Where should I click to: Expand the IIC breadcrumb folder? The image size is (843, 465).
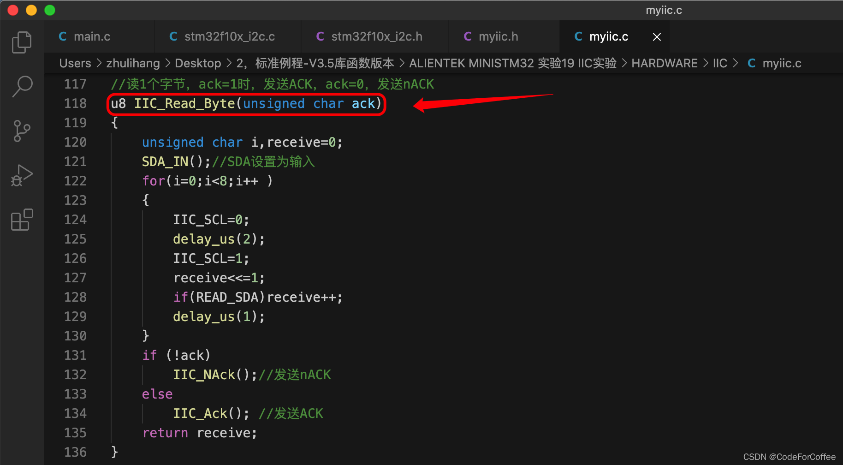click(x=719, y=63)
